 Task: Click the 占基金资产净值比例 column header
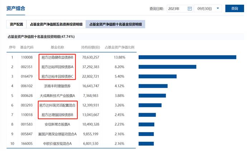pos(119,48)
